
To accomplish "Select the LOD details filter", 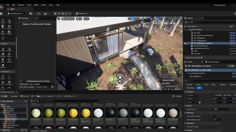I will (206, 85).
